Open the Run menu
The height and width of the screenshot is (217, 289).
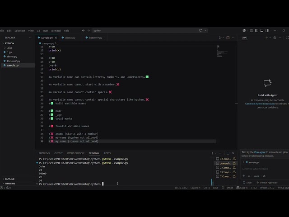pos(46,31)
